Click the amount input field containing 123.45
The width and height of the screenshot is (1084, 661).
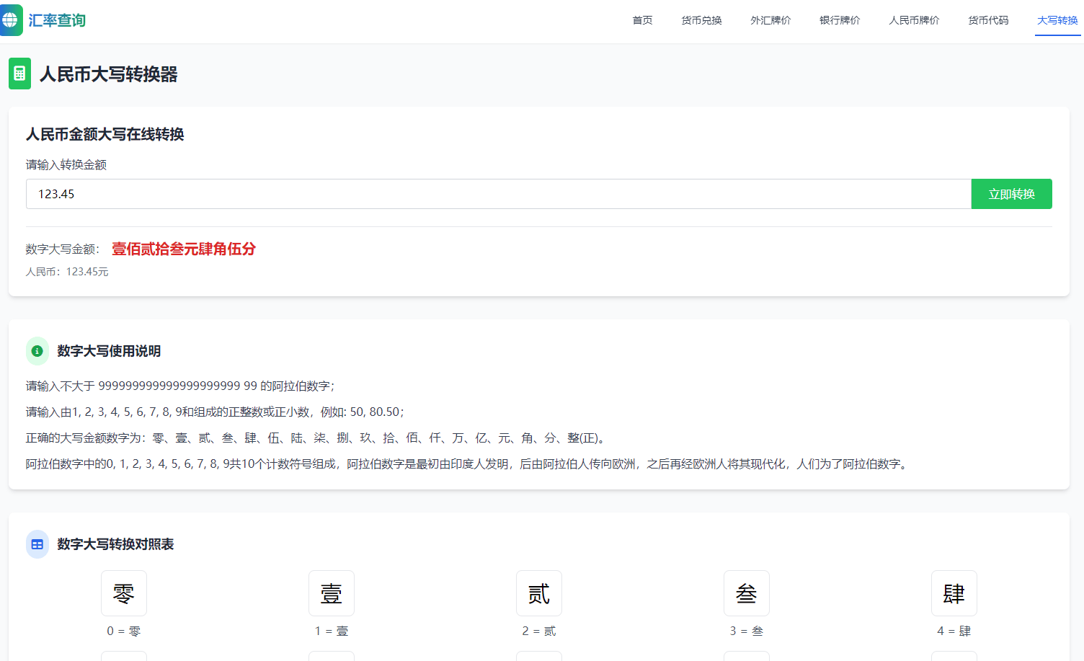tap(499, 194)
